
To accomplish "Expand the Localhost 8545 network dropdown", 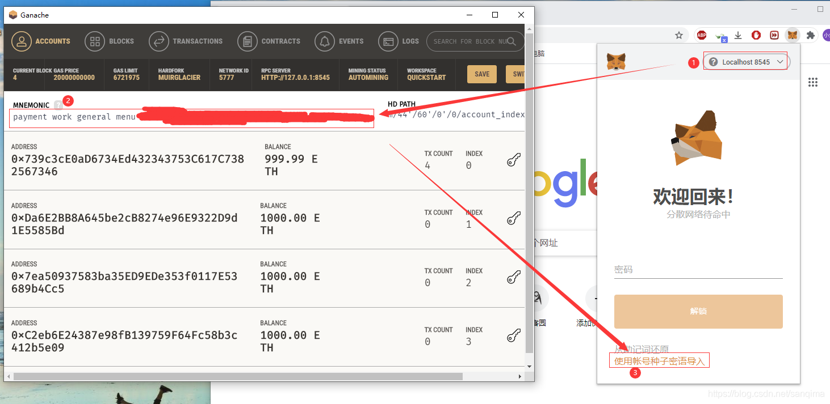I will pos(745,62).
